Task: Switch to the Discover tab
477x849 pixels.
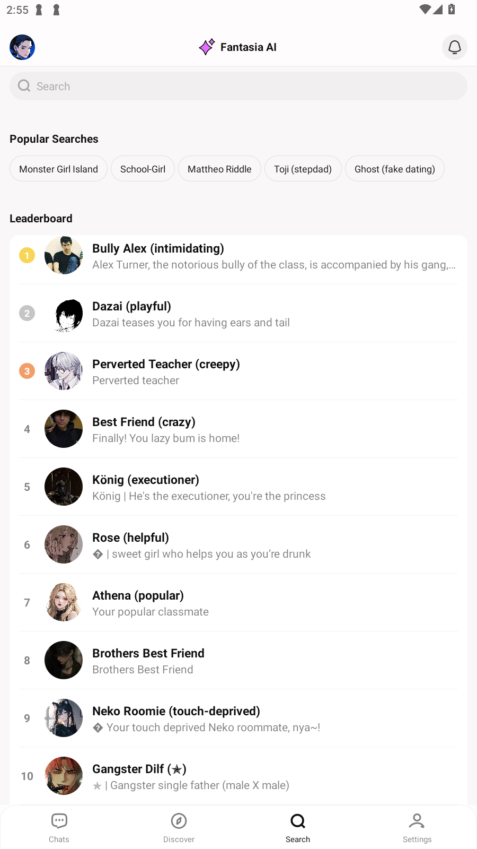Action: pyautogui.click(x=179, y=827)
